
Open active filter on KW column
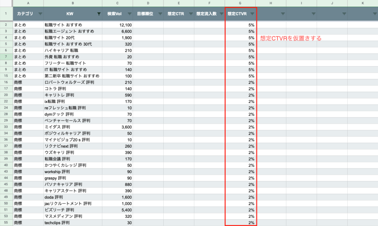(99, 14)
